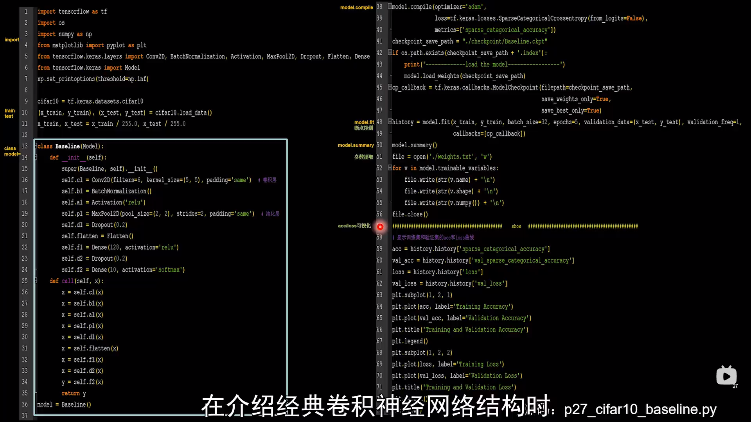Click 'file.close()' line

coord(410,214)
